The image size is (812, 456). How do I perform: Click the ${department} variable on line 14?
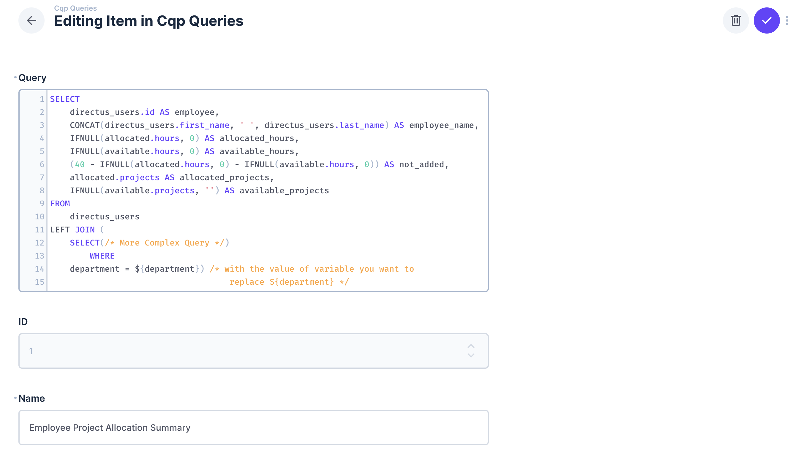click(x=167, y=269)
